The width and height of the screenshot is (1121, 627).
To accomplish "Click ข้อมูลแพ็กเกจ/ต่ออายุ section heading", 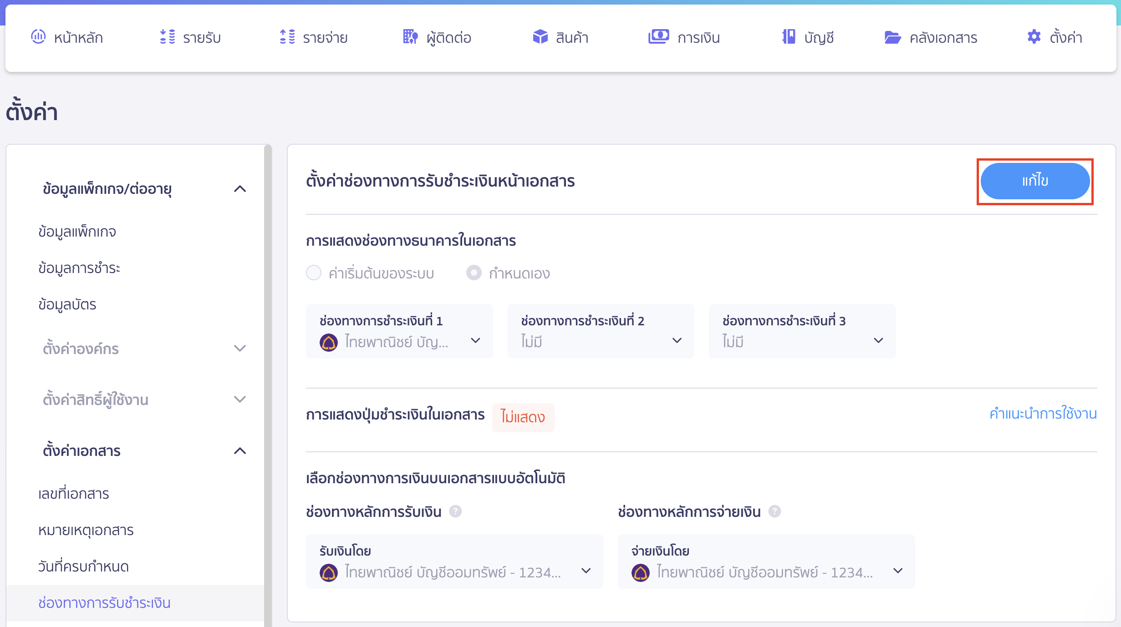I will pyautogui.click(x=107, y=189).
